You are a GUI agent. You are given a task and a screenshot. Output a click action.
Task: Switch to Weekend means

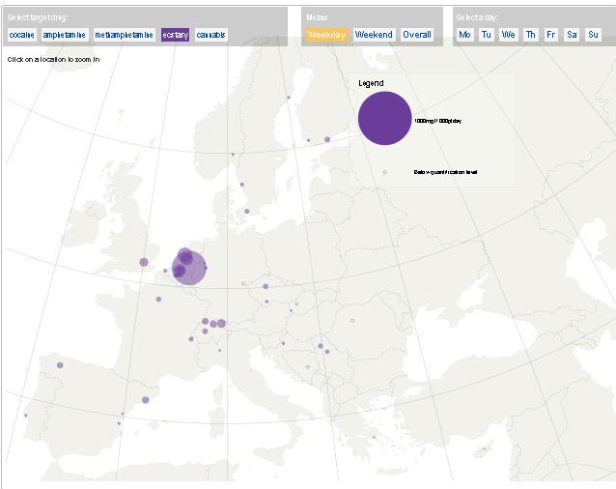click(x=374, y=35)
